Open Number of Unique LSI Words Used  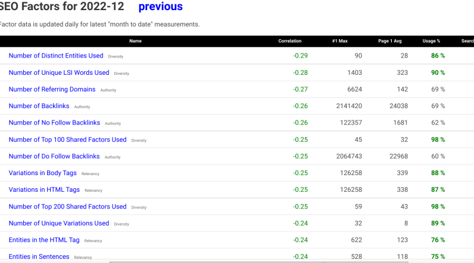59,72
